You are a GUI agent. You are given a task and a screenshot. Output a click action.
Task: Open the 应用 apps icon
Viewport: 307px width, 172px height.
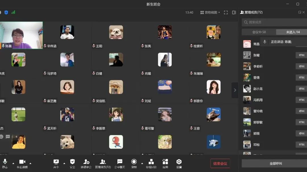click(x=165, y=162)
